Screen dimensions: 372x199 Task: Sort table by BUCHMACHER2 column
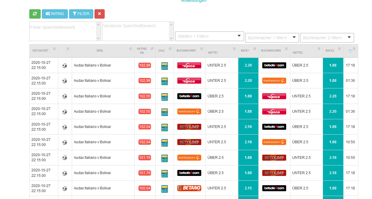coord(274,51)
